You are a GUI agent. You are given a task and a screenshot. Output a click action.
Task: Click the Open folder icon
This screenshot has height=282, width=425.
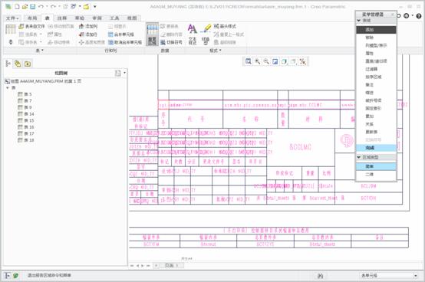[25, 6]
